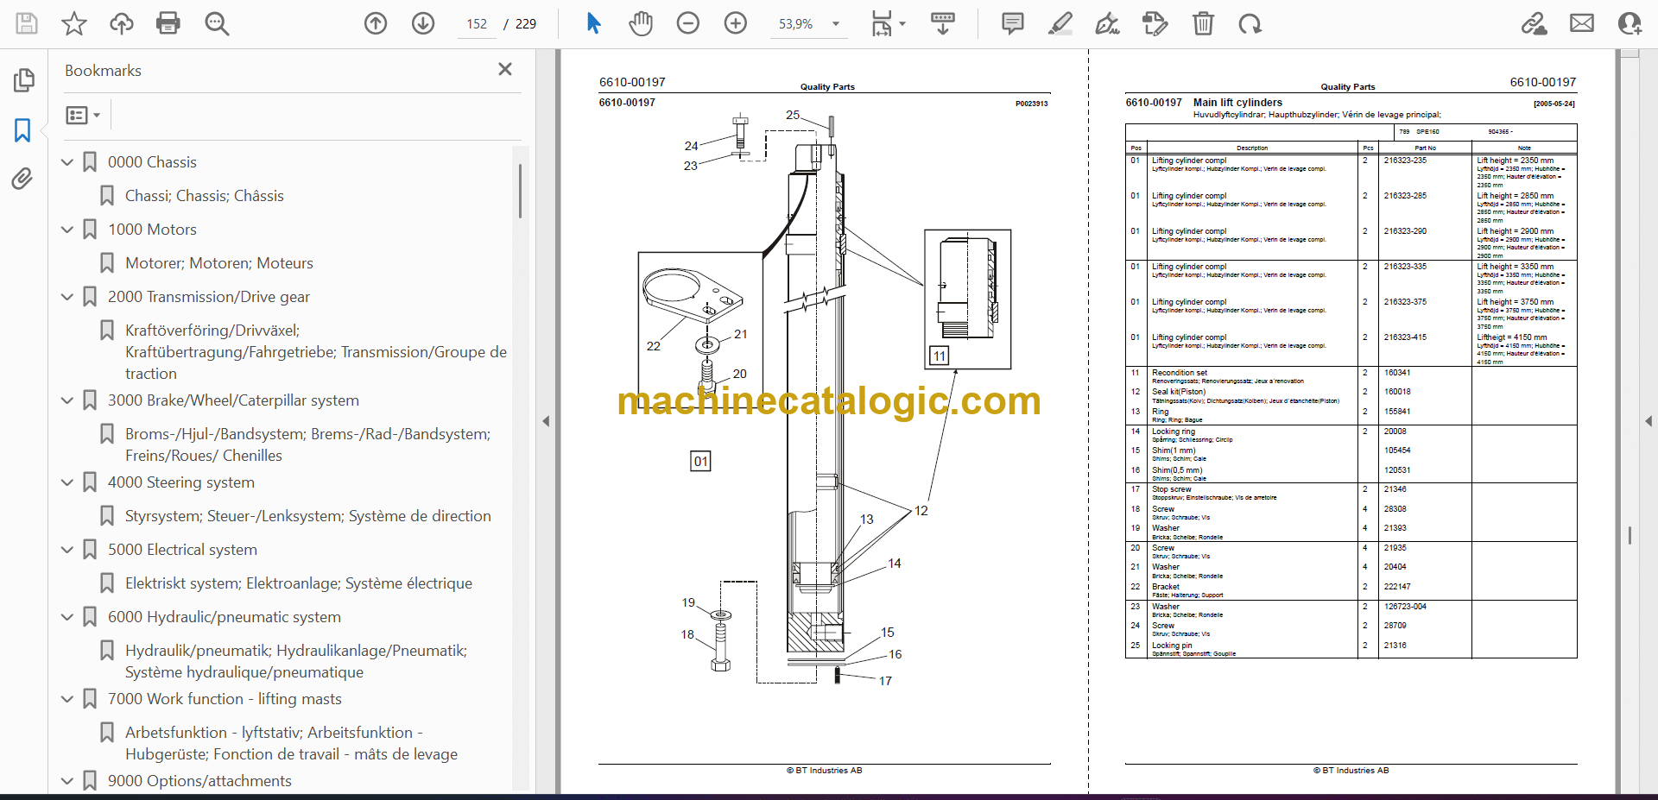Screen dimensions: 1658x800
Task: Open the Attachments panel paperclip
Action: coord(22,179)
